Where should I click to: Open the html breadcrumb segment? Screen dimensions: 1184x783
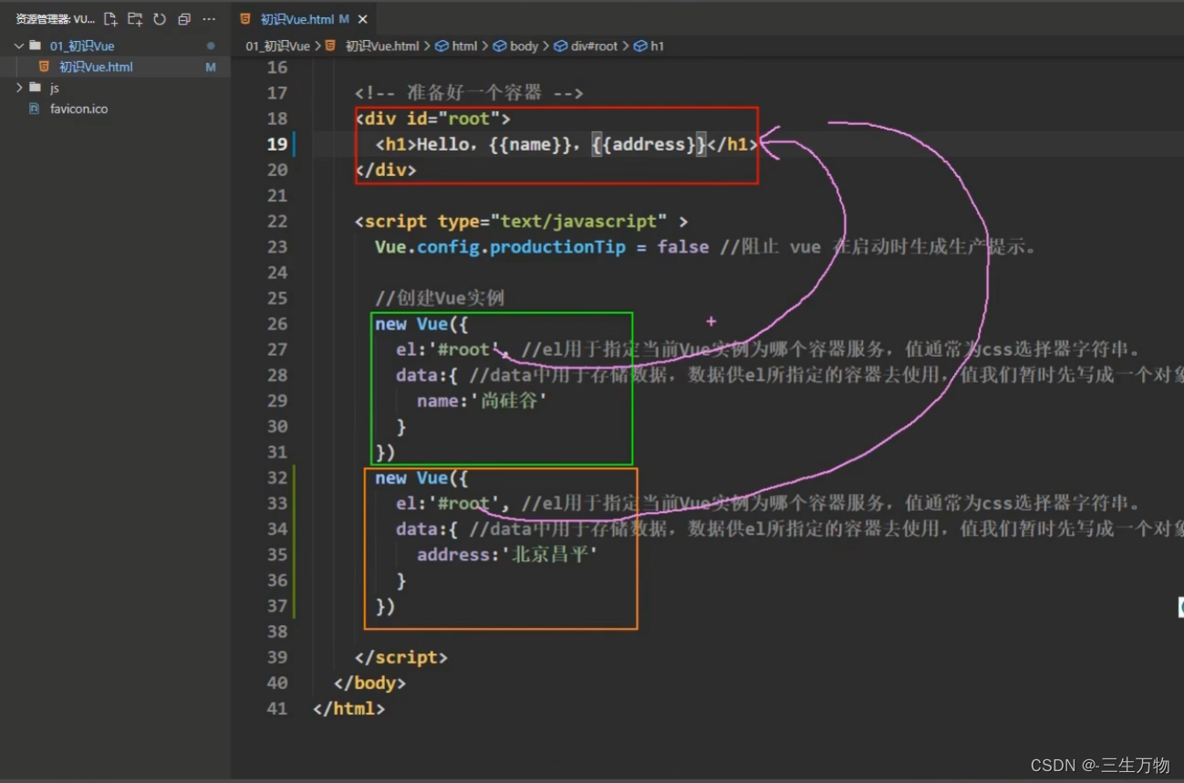click(464, 46)
